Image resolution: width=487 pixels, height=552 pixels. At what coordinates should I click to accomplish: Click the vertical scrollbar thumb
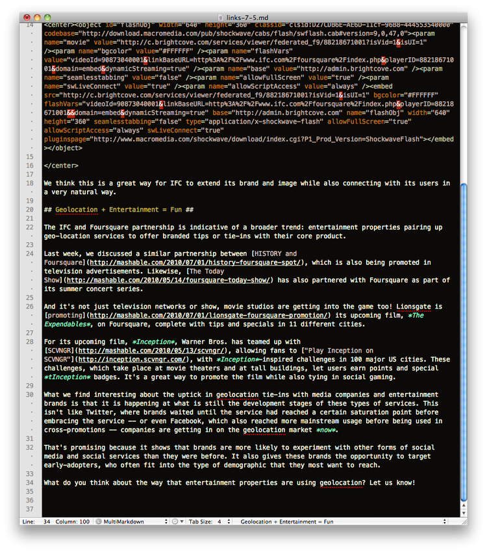(x=464, y=342)
